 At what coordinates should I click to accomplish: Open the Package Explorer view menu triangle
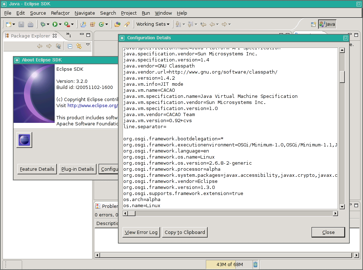pyautogui.click(x=88, y=44)
